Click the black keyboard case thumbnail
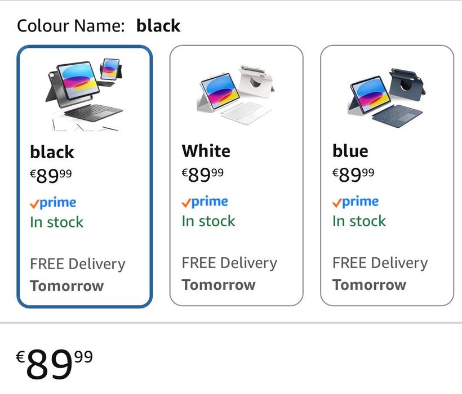This screenshot has width=462, height=394. 85,94
